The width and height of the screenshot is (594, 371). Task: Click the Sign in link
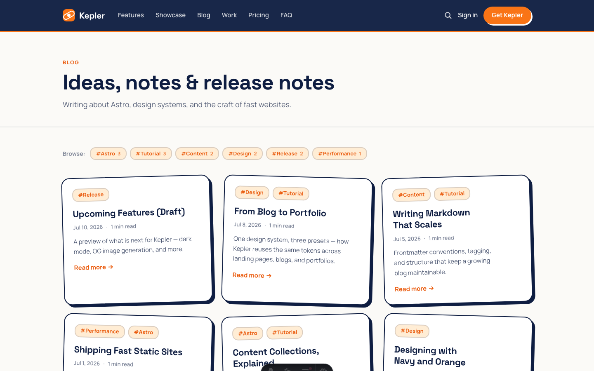468,15
